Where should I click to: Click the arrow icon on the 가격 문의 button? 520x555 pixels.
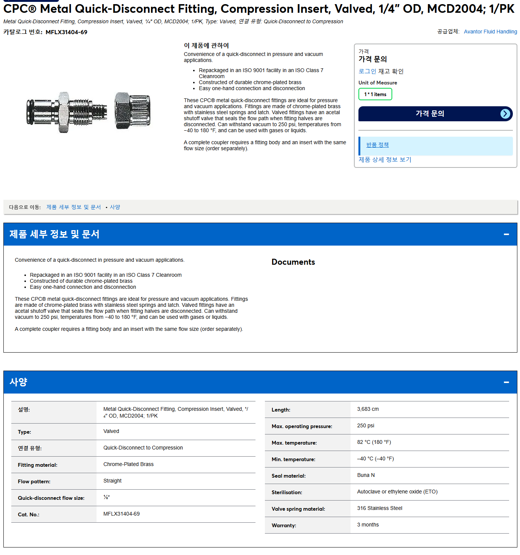506,114
